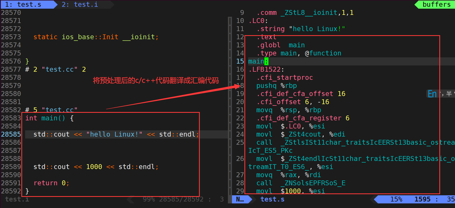Switch to the '2: test.i' buffer tab

tap(80, 4)
